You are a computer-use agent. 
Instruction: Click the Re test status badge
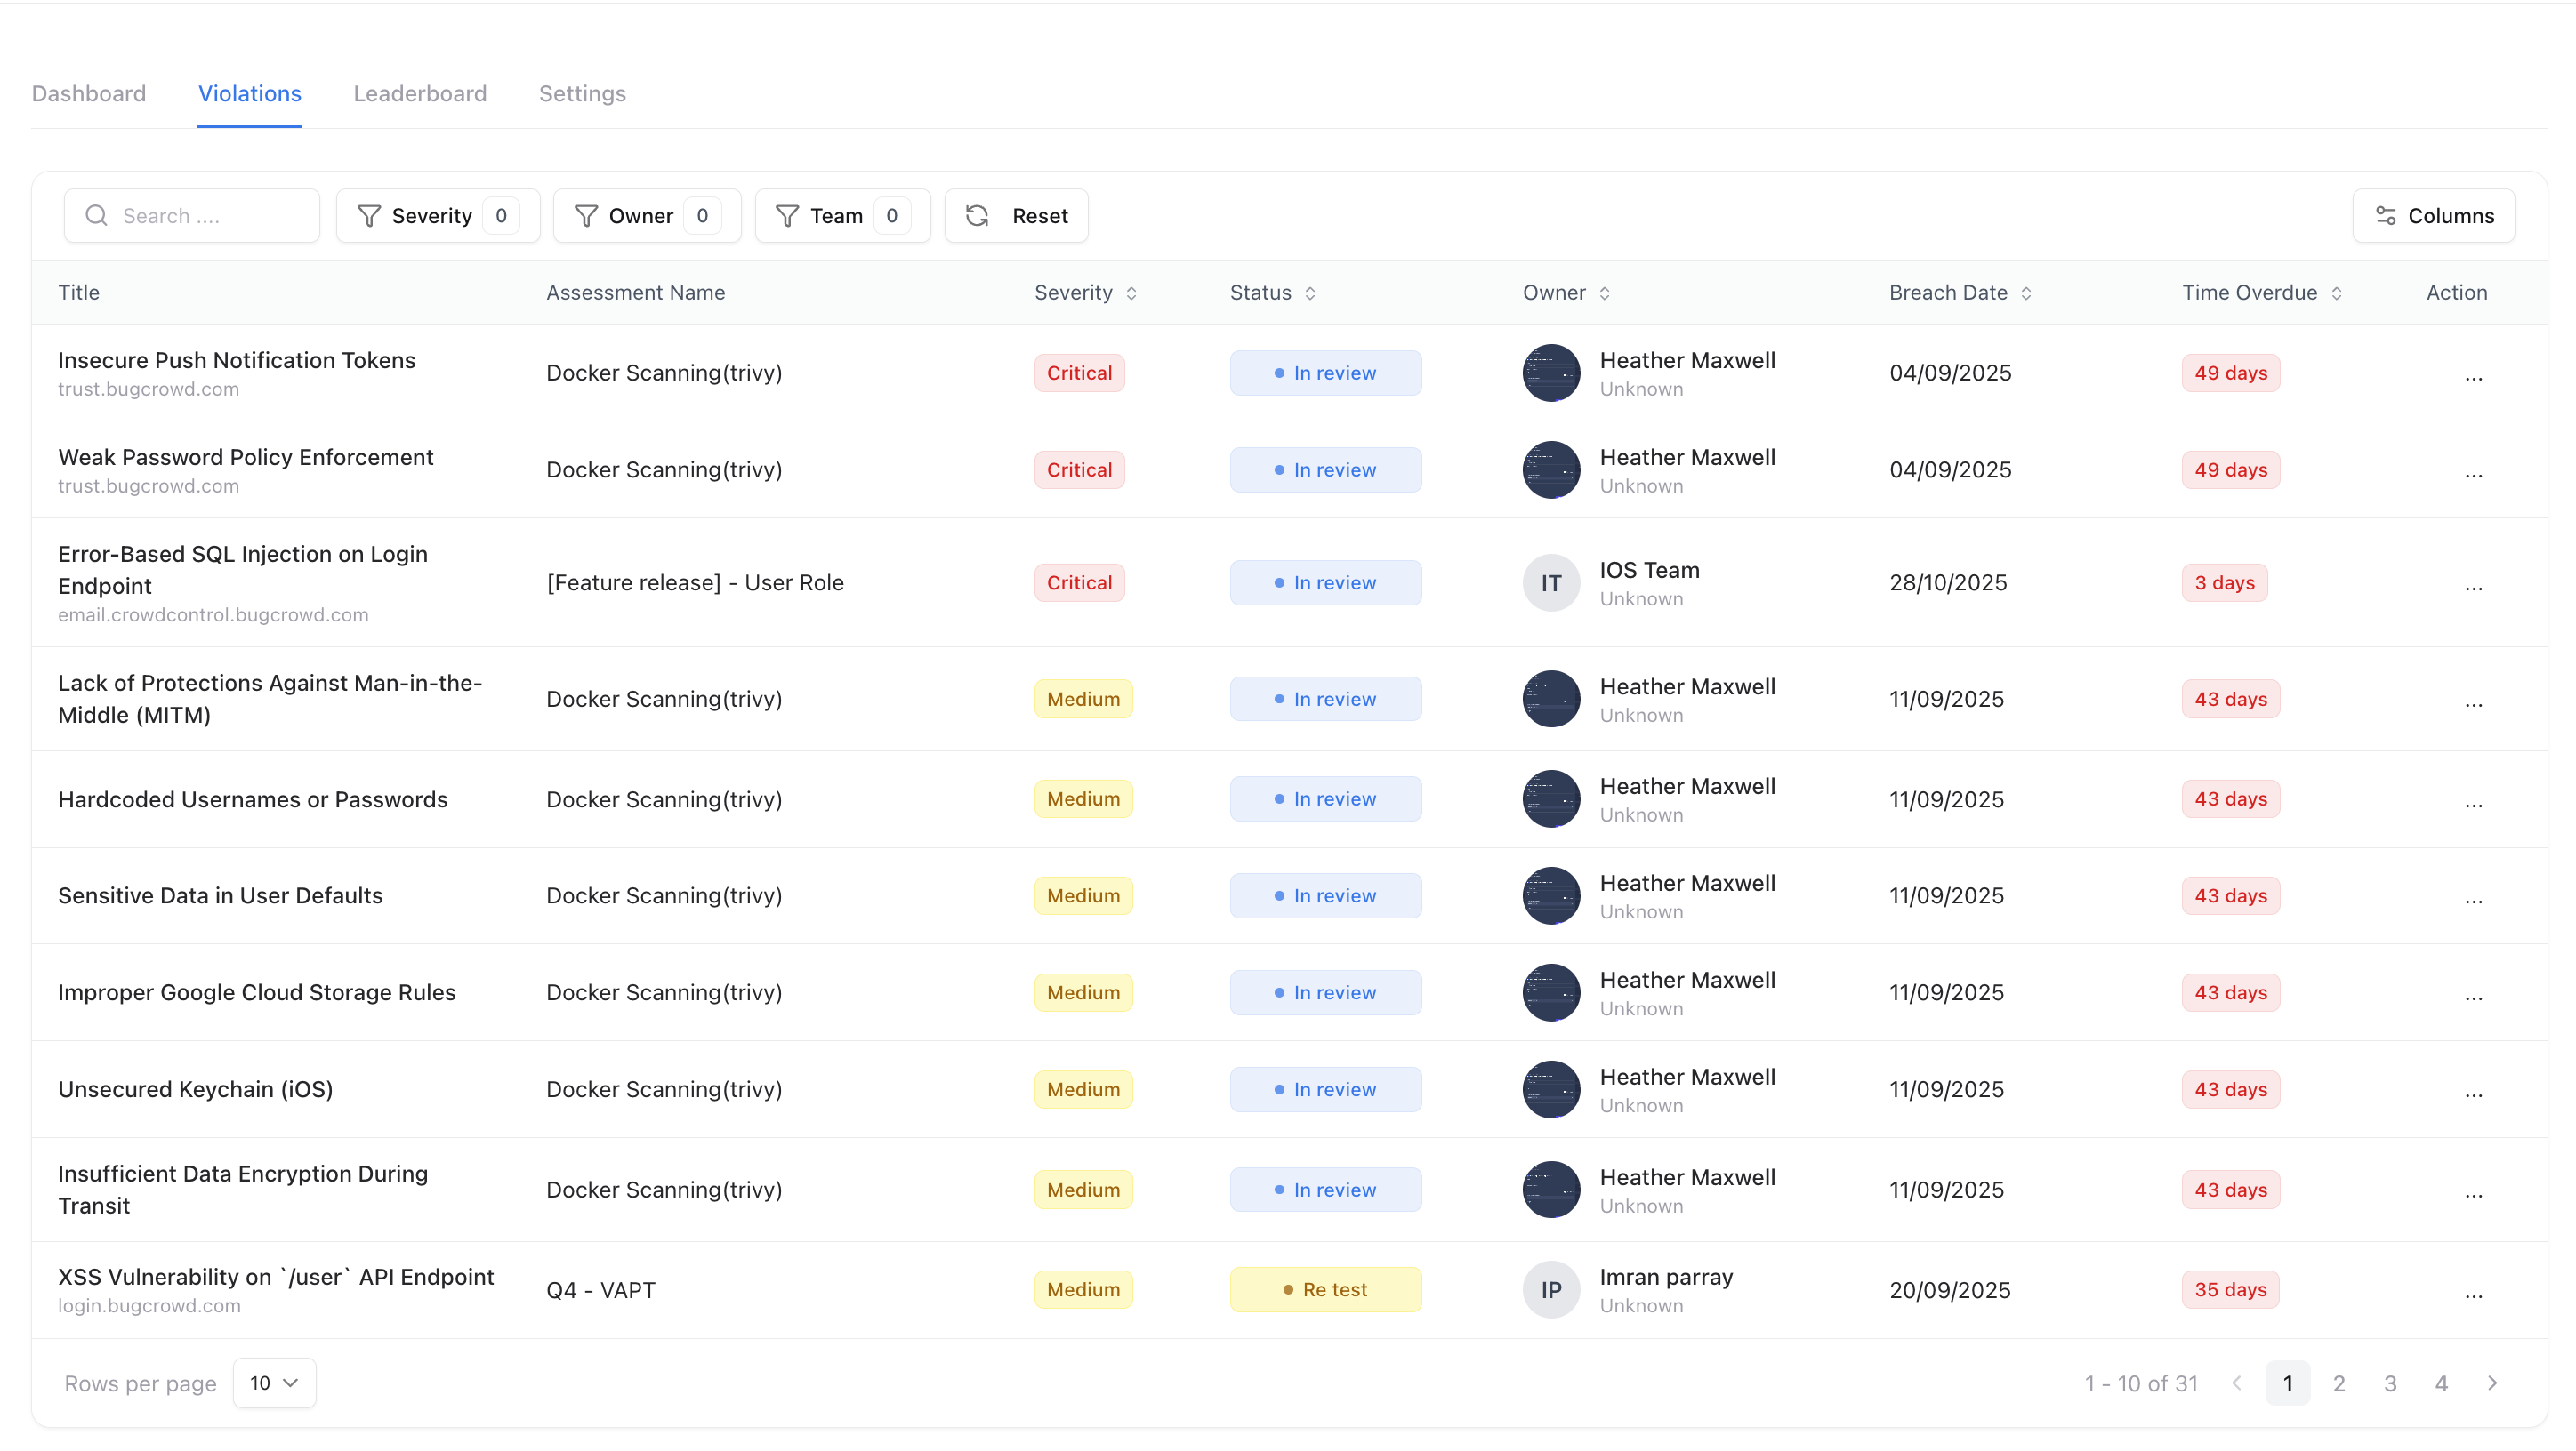tap(1325, 1289)
